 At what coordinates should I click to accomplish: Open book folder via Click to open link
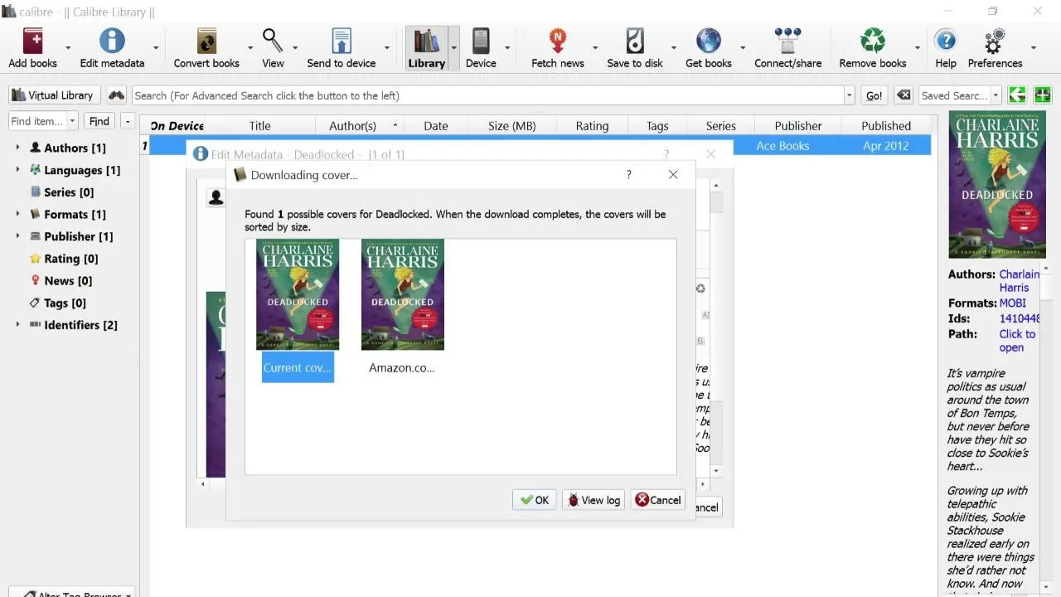pos(1016,341)
